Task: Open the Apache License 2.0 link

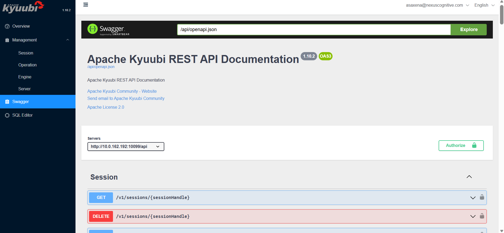Action: [x=106, y=107]
